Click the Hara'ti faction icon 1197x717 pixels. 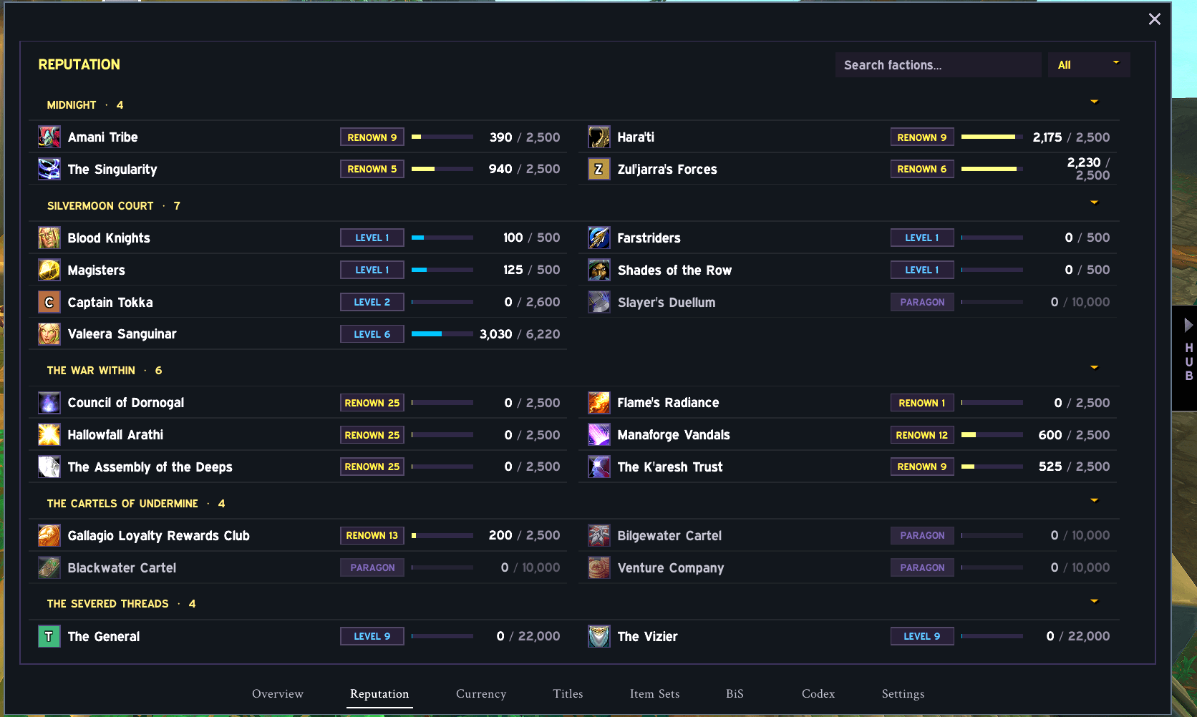pos(599,137)
